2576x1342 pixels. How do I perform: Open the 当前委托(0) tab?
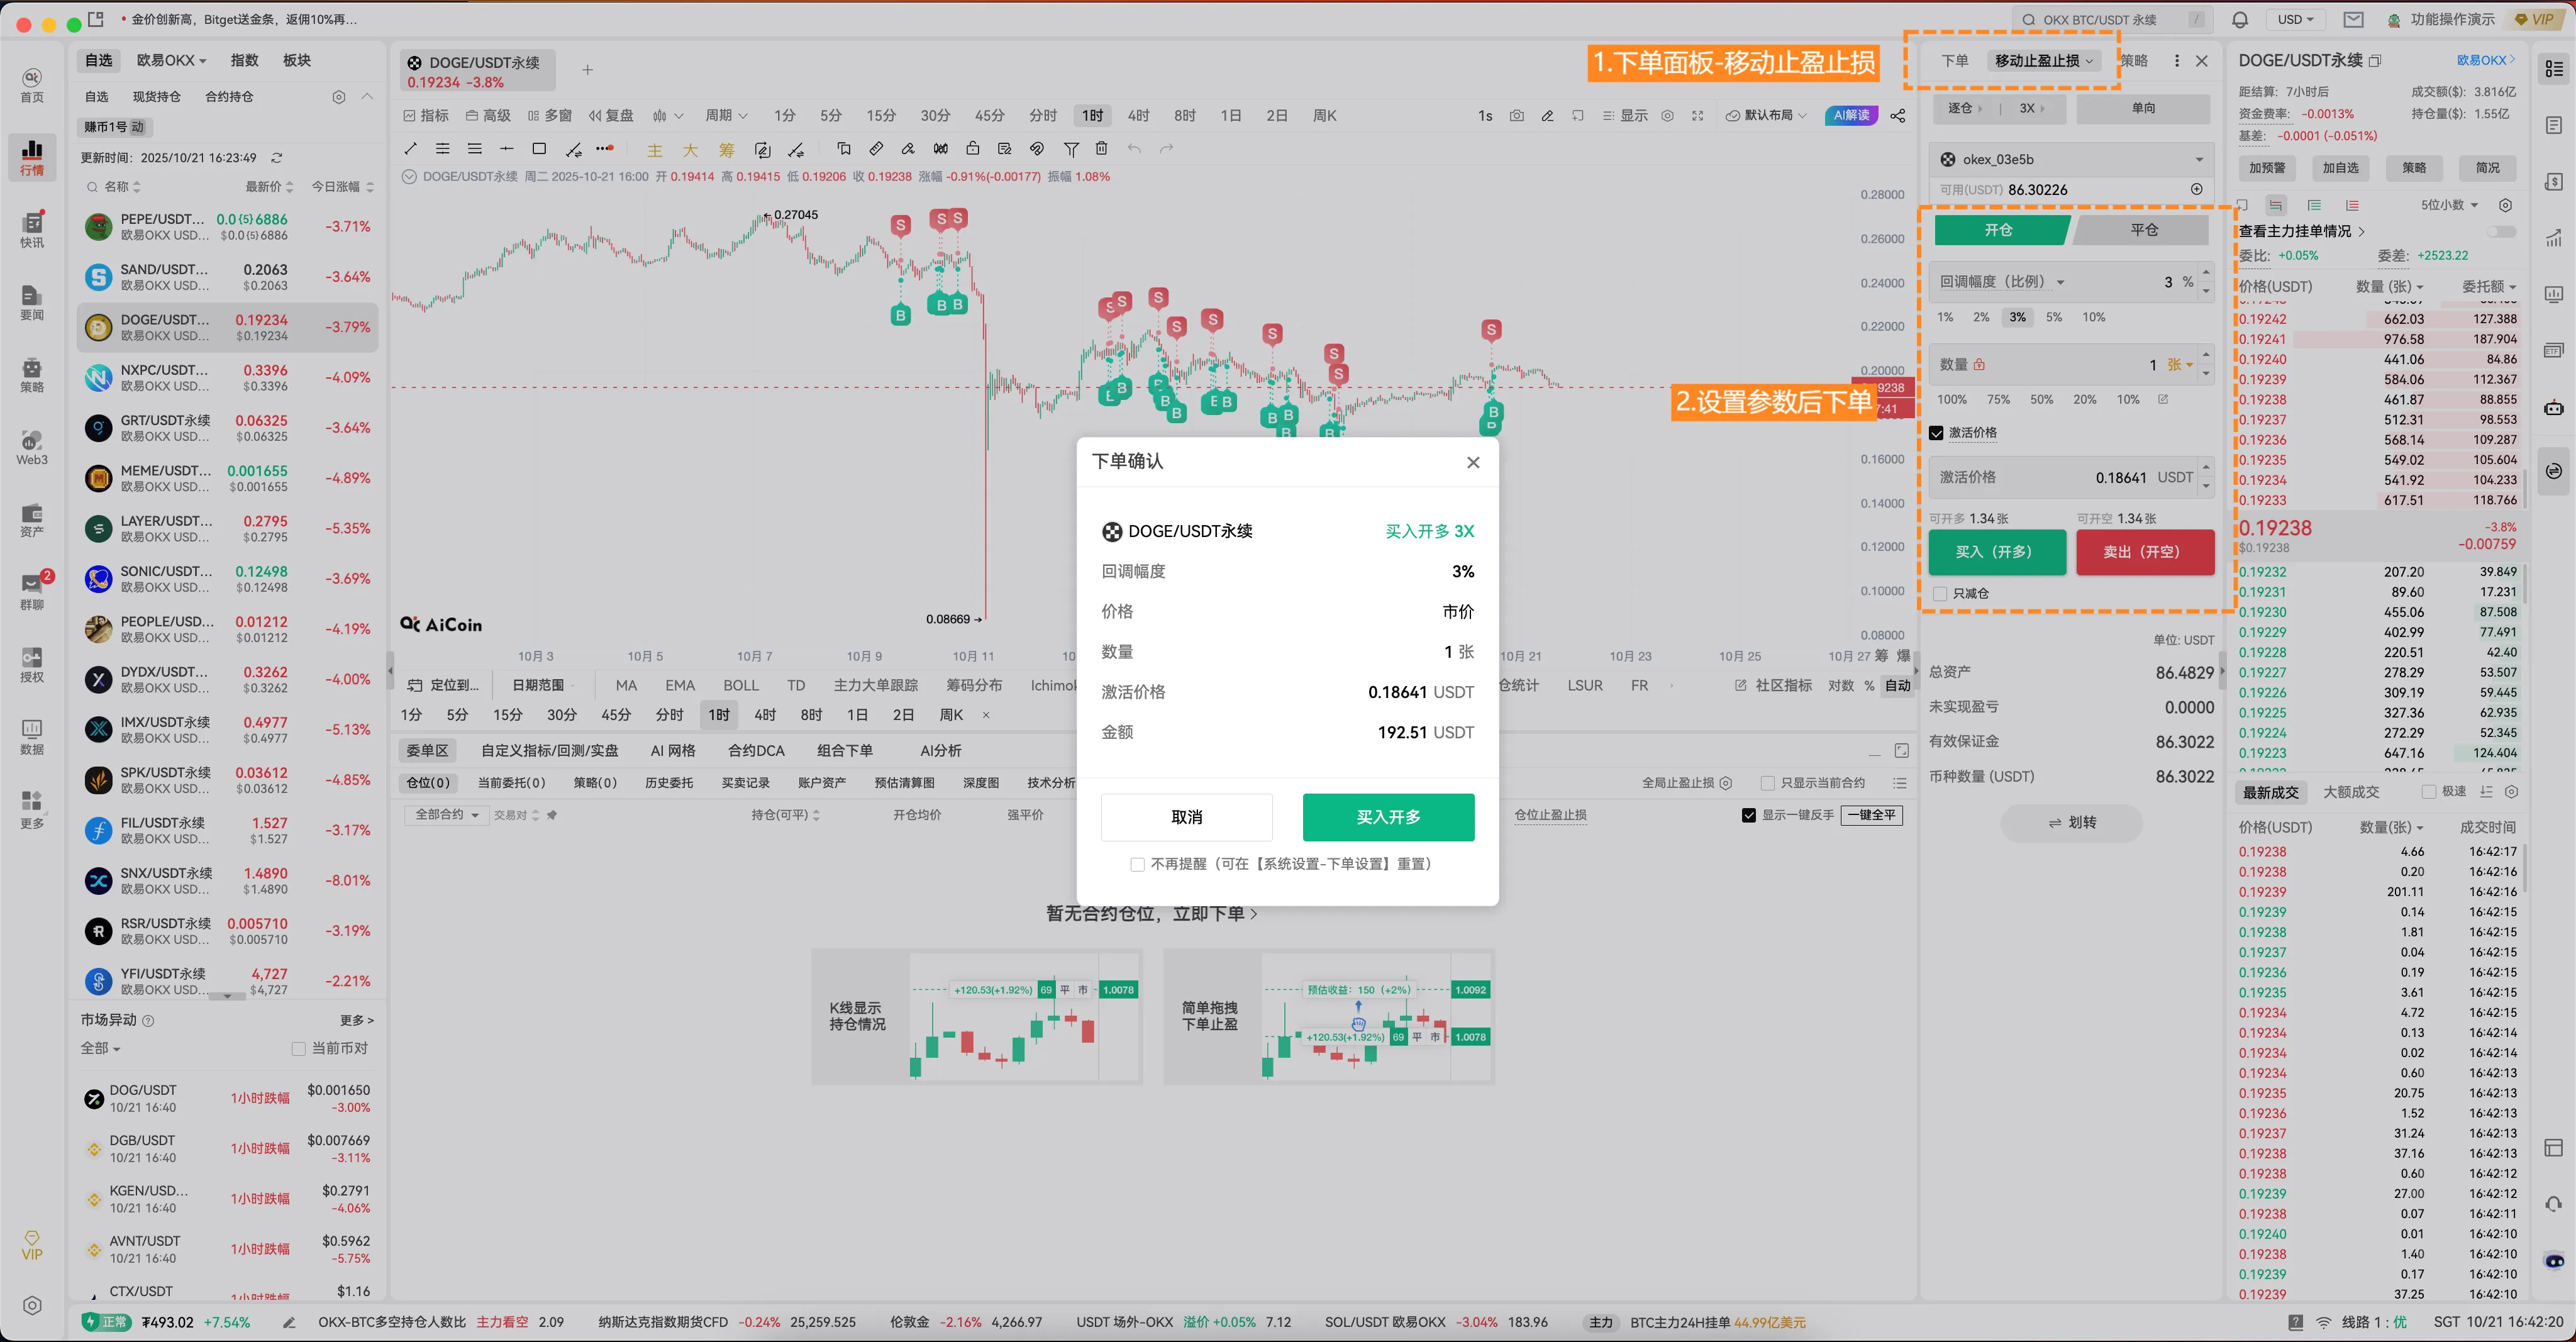[x=511, y=783]
